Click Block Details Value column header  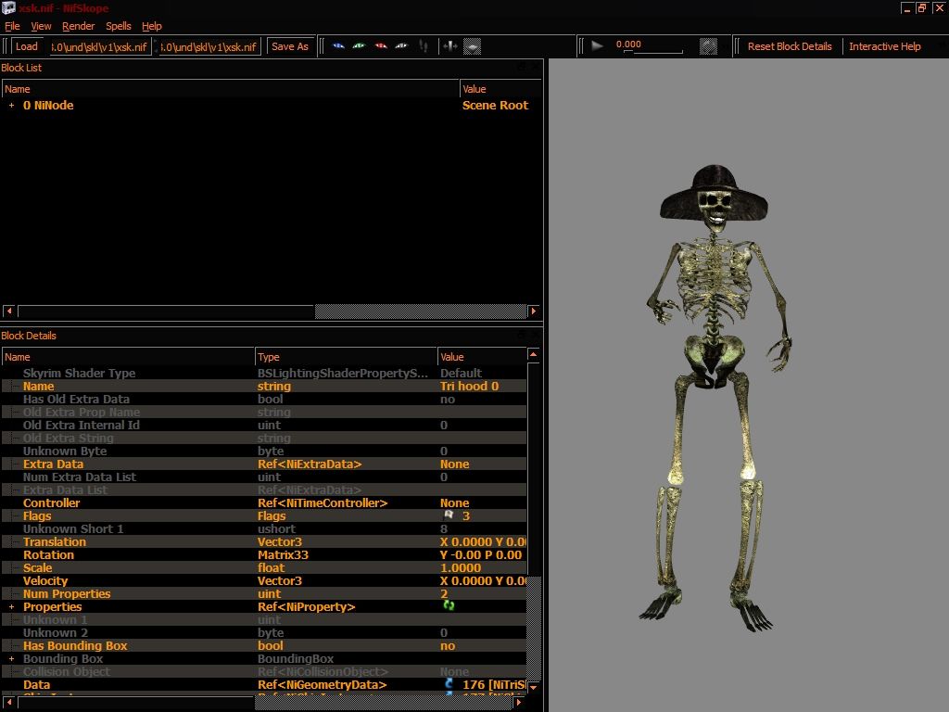(482, 357)
